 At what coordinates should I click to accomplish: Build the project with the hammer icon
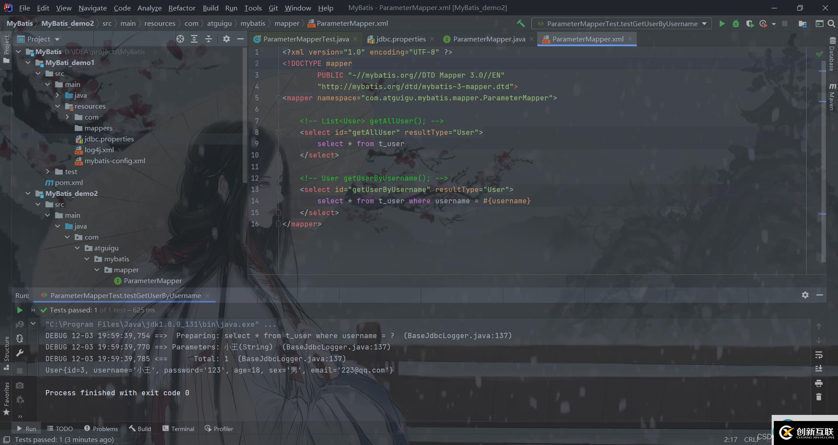(x=520, y=24)
